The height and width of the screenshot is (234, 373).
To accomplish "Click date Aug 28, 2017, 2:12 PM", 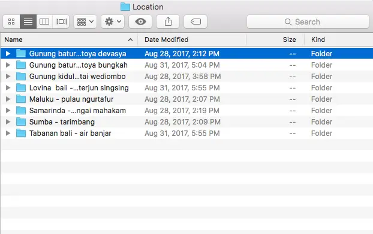I will coord(182,54).
